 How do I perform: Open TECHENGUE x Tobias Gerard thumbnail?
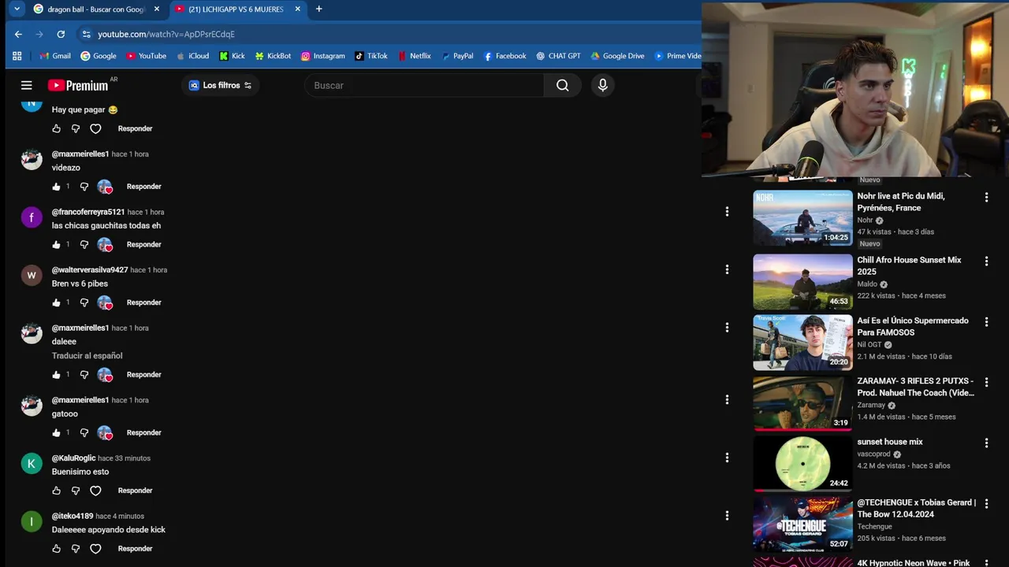click(802, 524)
